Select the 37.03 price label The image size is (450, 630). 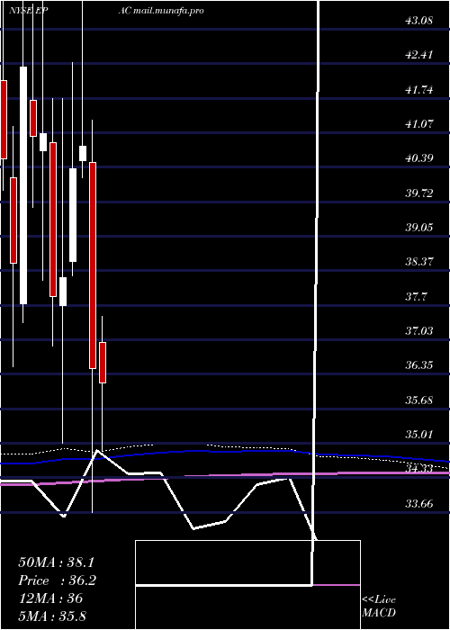pyautogui.click(x=418, y=331)
